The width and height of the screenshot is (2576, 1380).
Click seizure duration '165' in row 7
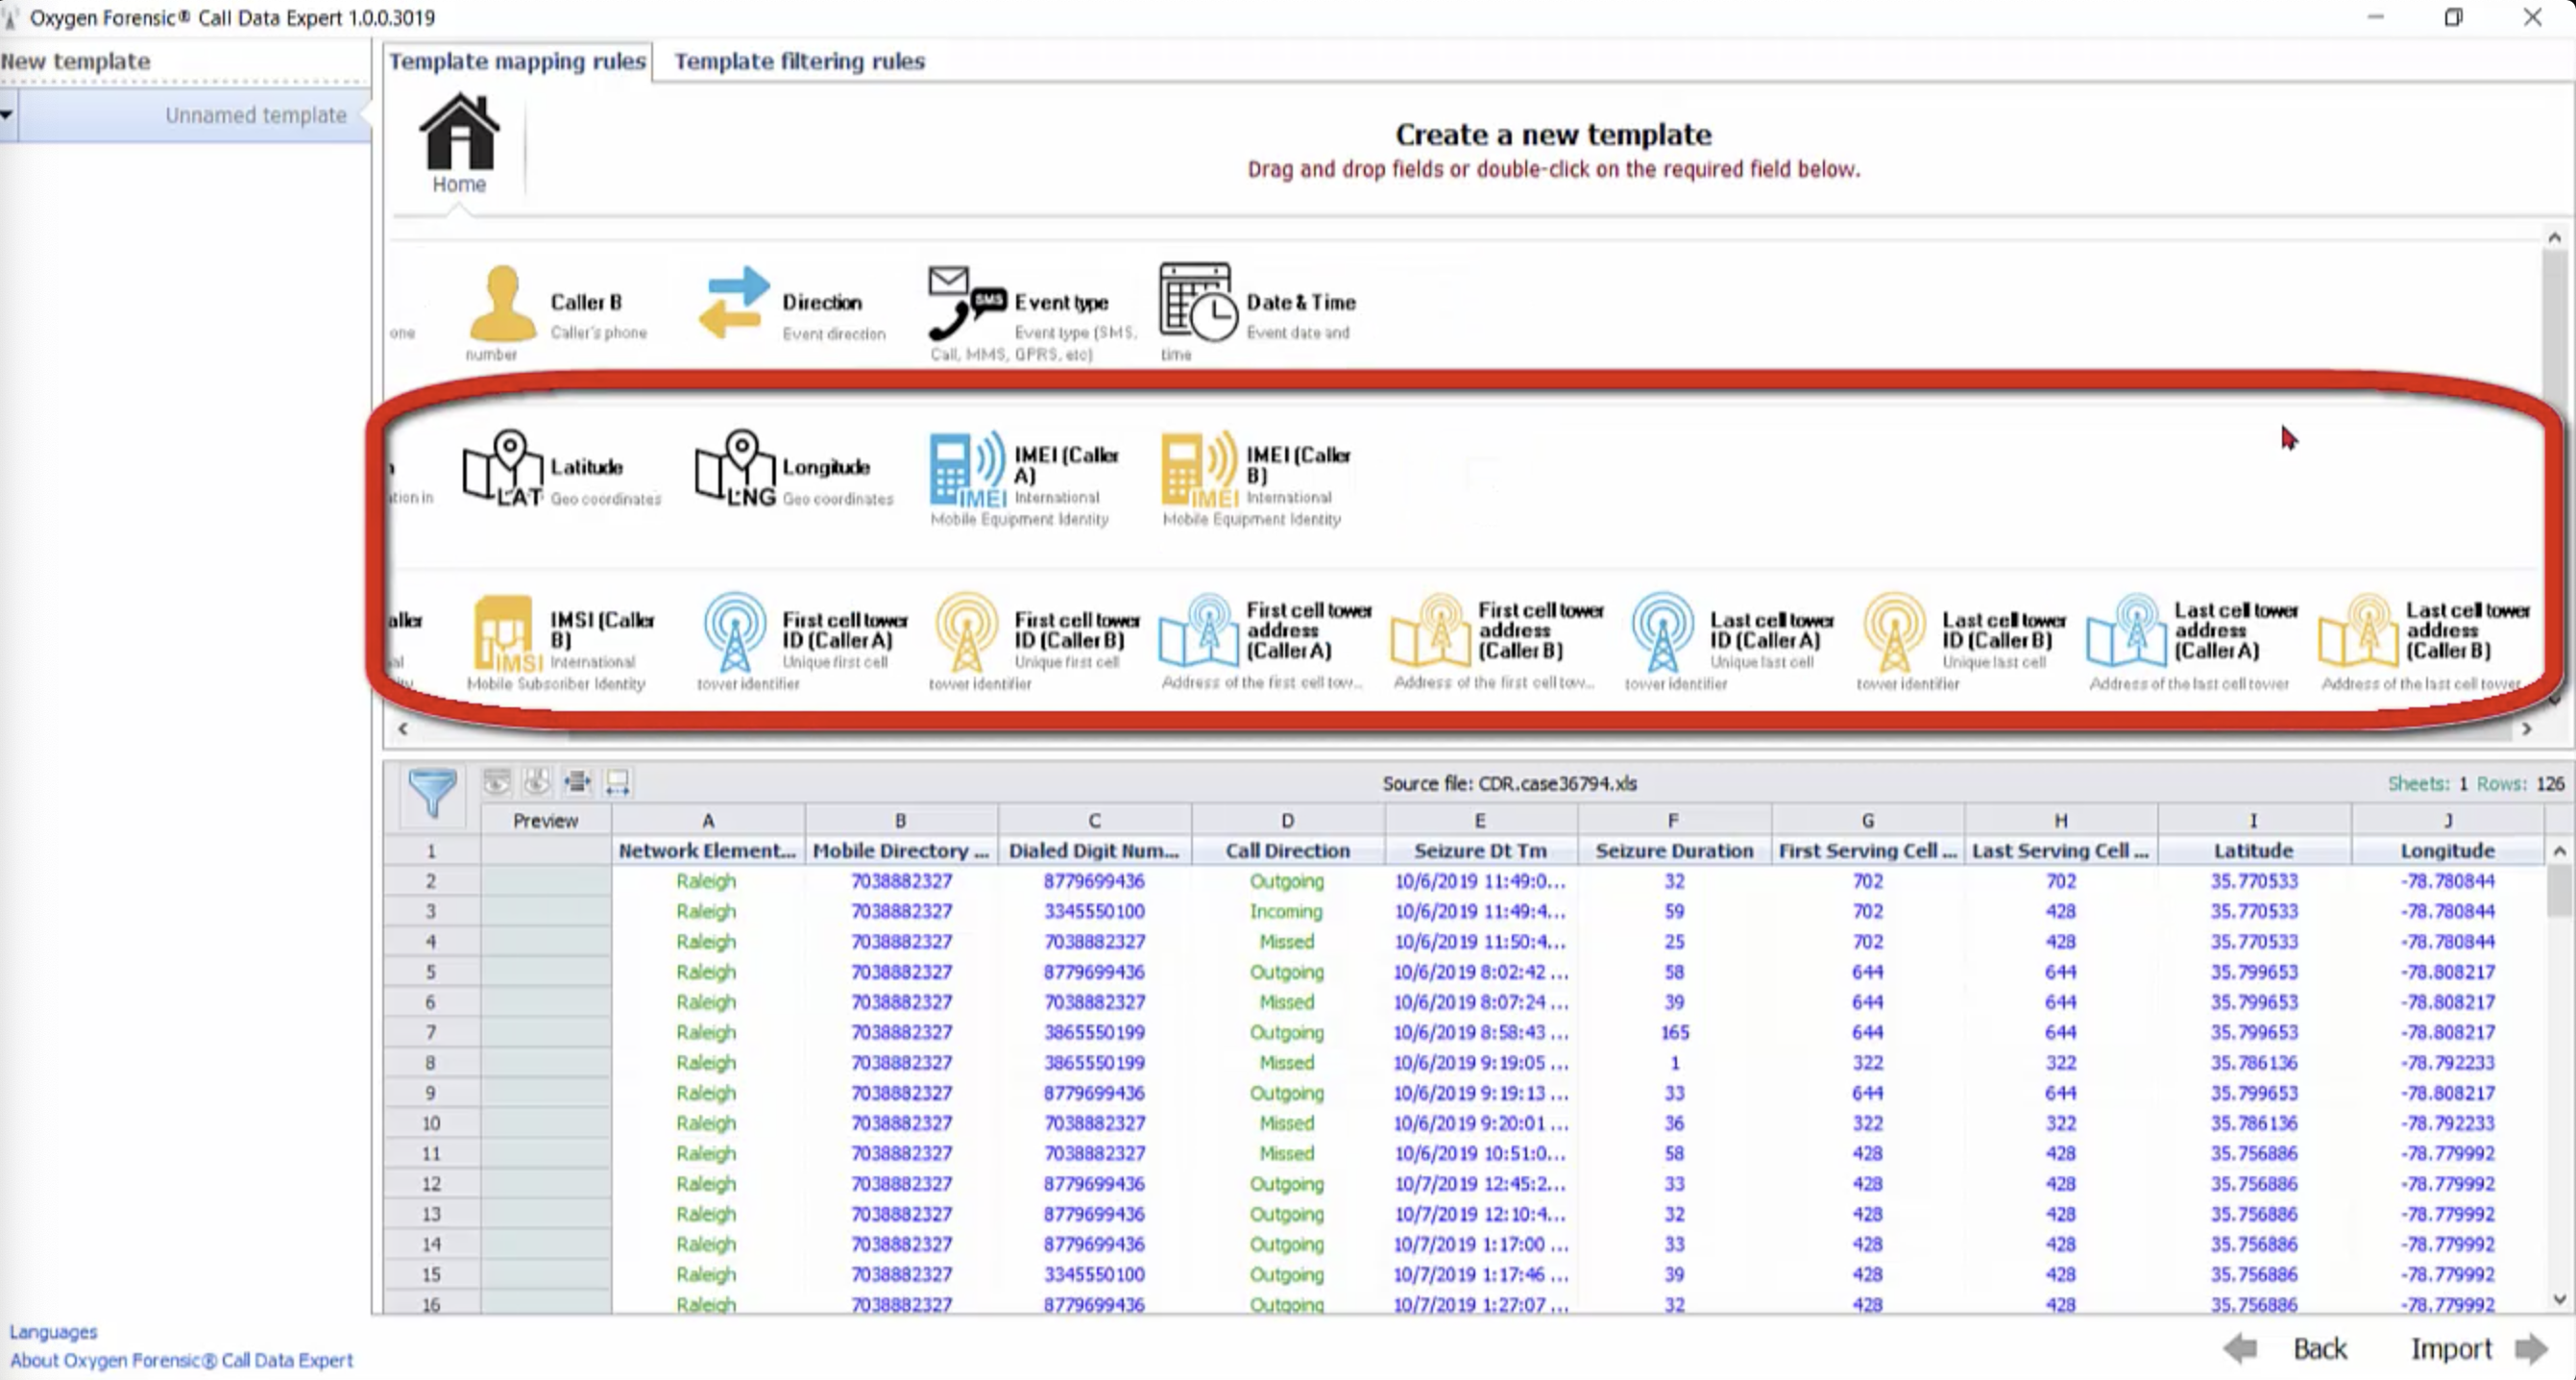pos(1674,1032)
